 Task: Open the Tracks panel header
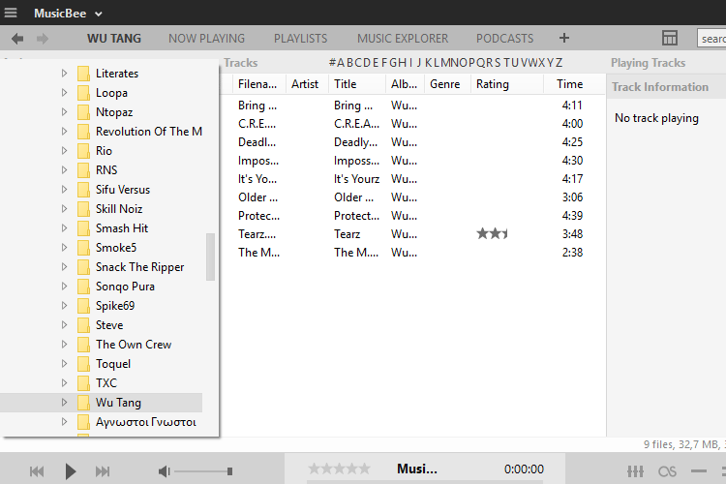coord(240,63)
